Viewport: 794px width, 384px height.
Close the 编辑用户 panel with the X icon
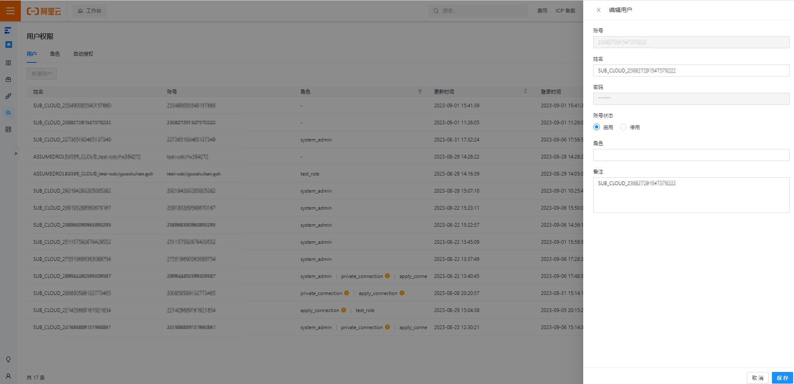pos(599,10)
